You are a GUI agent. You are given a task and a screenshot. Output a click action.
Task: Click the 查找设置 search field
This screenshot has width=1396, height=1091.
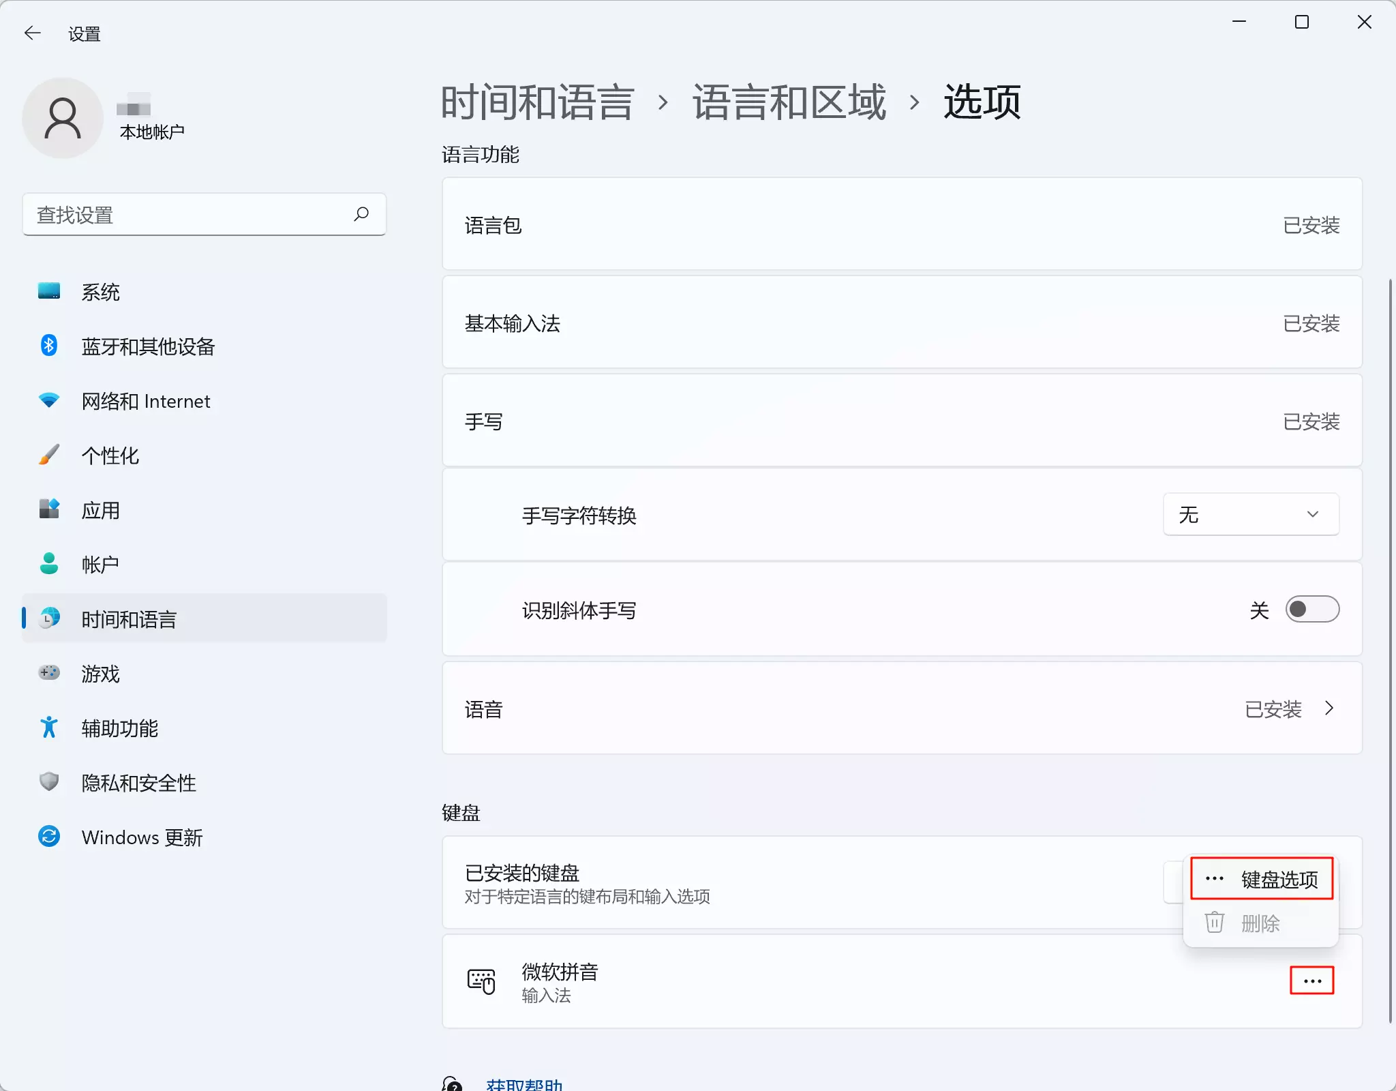point(191,215)
